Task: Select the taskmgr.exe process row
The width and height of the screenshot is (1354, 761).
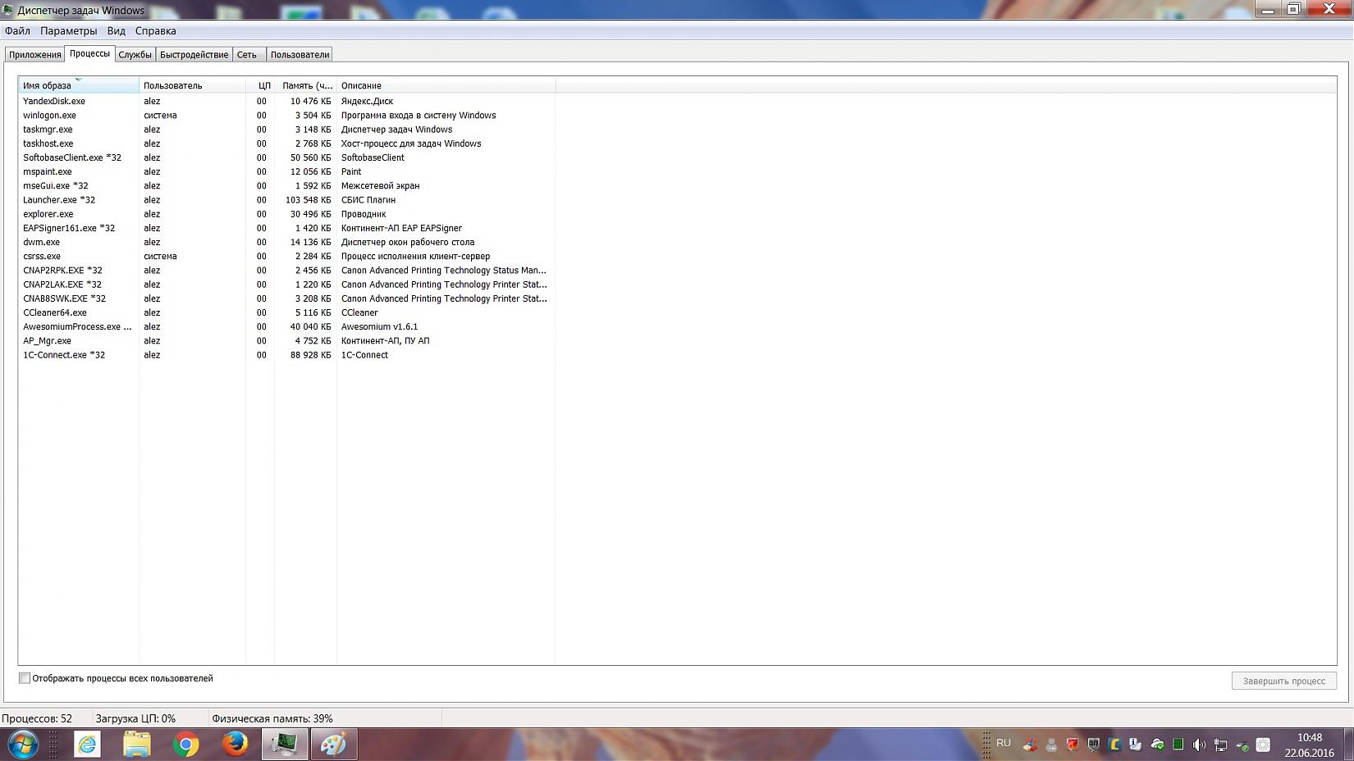Action: 286,130
